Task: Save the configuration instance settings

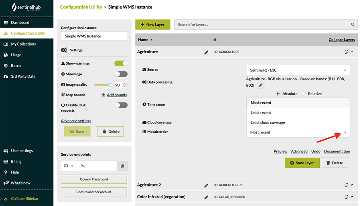Action: pyautogui.click(x=77, y=131)
